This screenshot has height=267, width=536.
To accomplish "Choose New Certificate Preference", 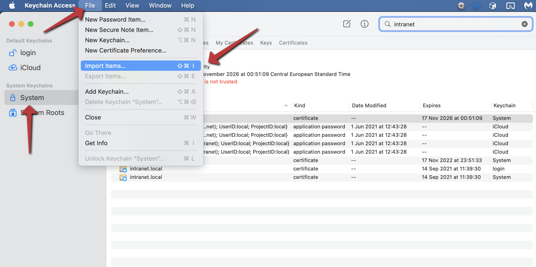I will (x=140, y=51).
